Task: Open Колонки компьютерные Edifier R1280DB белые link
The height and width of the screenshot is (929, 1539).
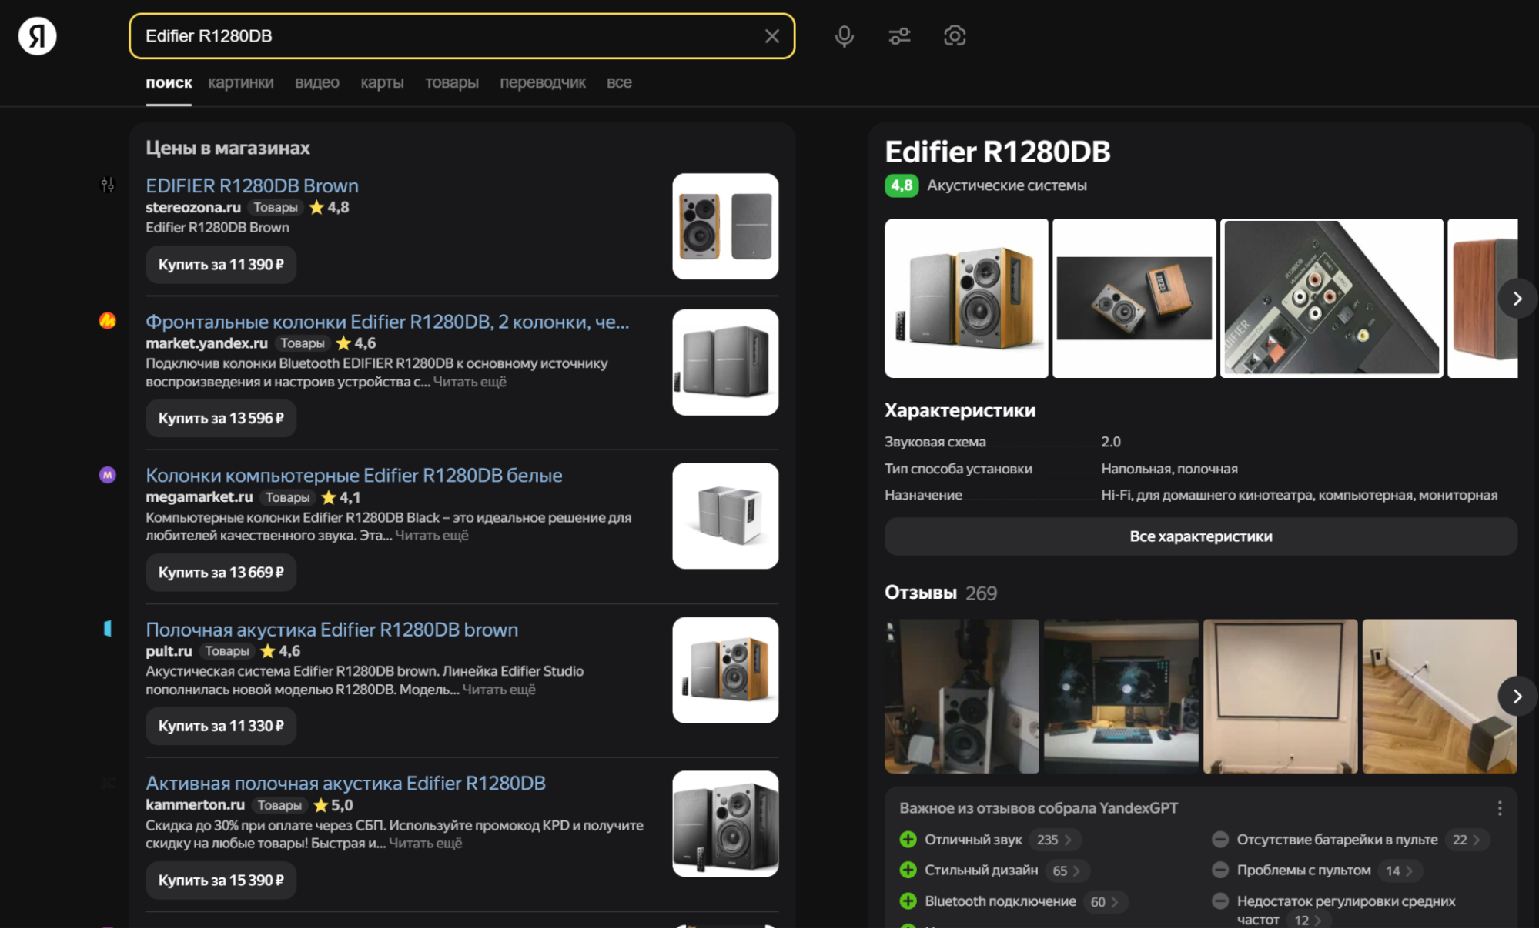Action: click(354, 476)
